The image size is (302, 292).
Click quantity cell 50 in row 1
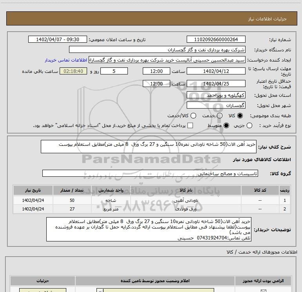tap(72, 200)
